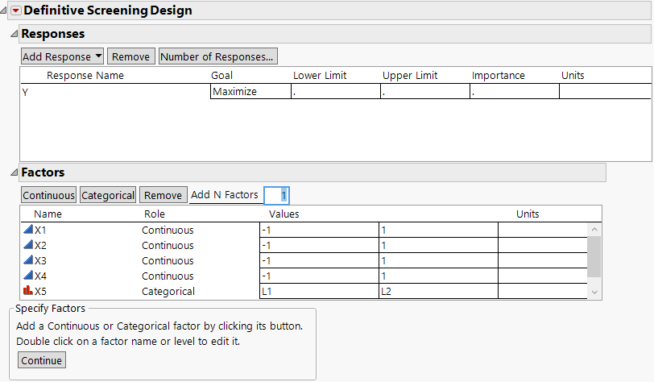Click the blue continuous icon next to X3
The height and width of the screenshot is (382, 654).
point(28,260)
